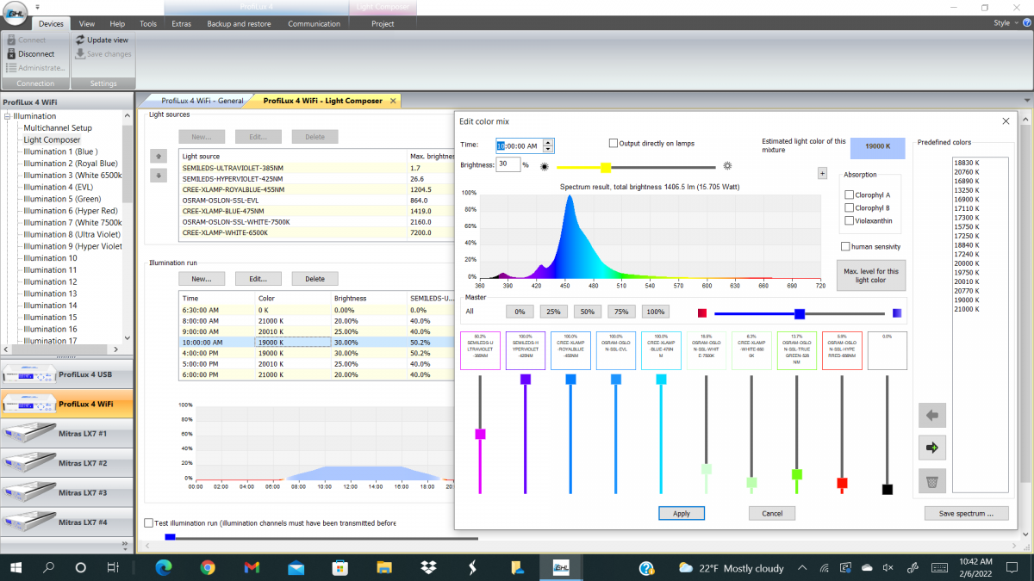This screenshot has height=581, width=1034.
Task: Click the blue master color slider handle
Action: click(x=800, y=313)
